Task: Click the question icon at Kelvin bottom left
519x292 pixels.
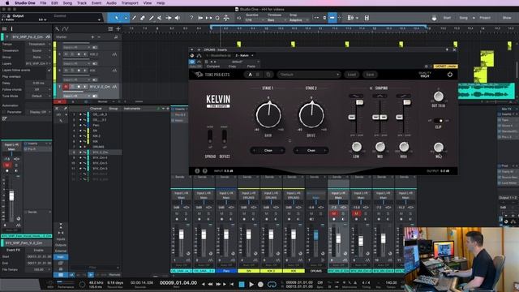Action: click(205, 171)
